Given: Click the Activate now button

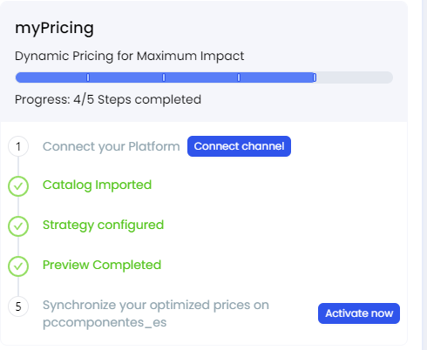Looking at the screenshot, I should 359,313.
